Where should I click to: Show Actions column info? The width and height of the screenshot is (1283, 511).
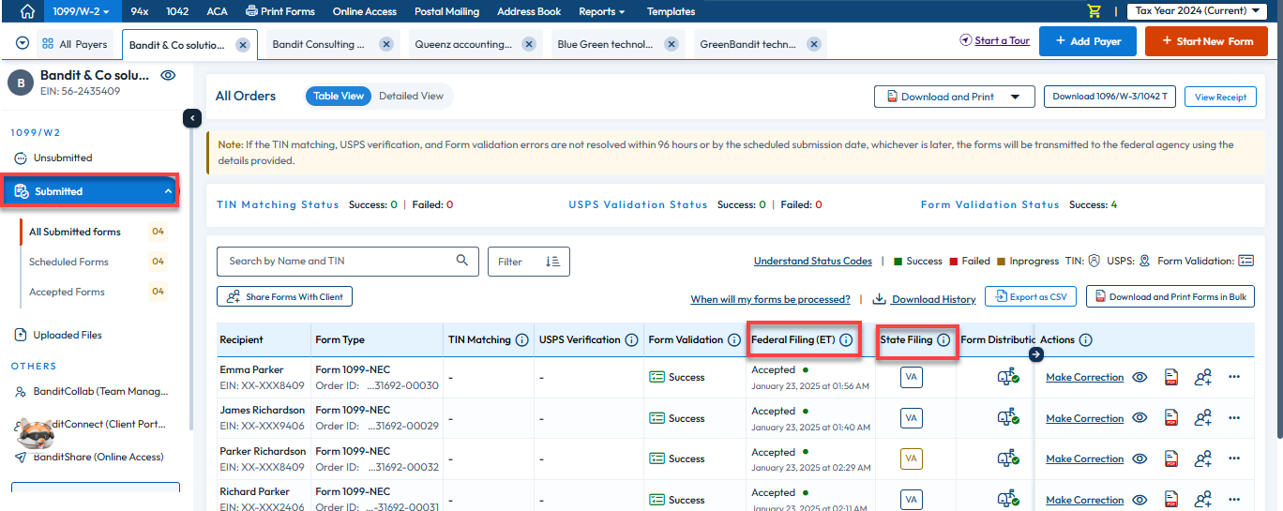[x=1086, y=340]
